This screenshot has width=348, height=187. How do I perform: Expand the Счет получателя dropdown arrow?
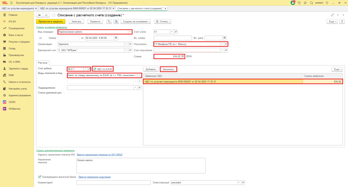pyautogui.click(x=222, y=50)
